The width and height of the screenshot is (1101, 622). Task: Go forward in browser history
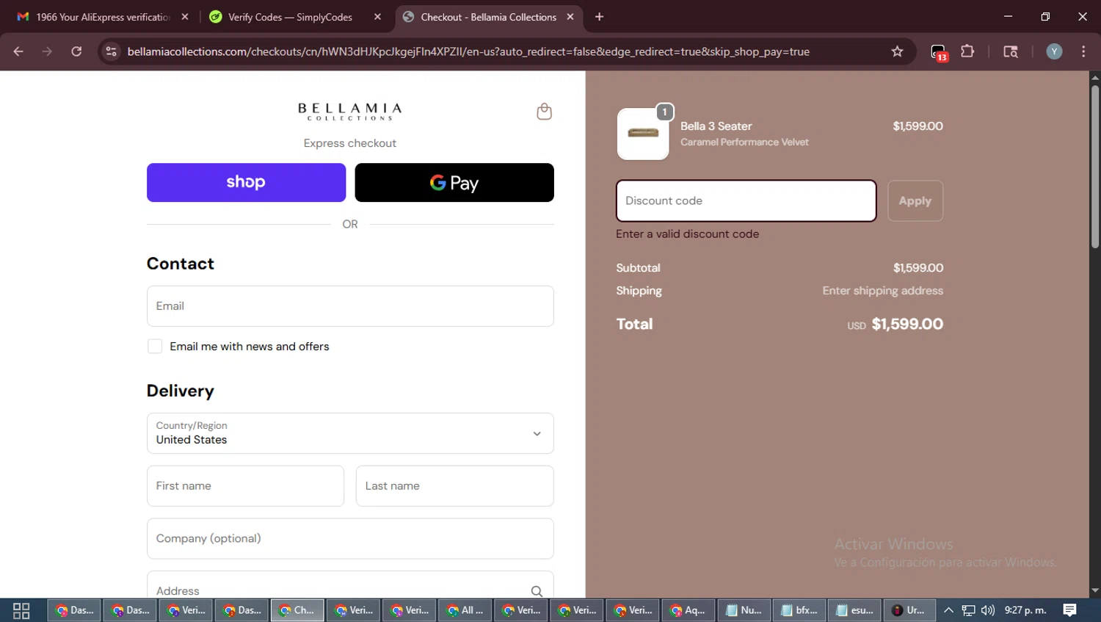pyautogui.click(x=47, y=51)
